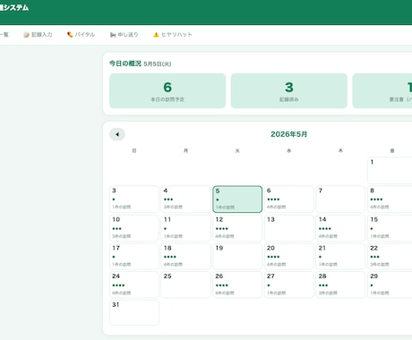Click the 木 weekday header
The height and width of the screenshot is (340, 412).
[x=340, y=150]
